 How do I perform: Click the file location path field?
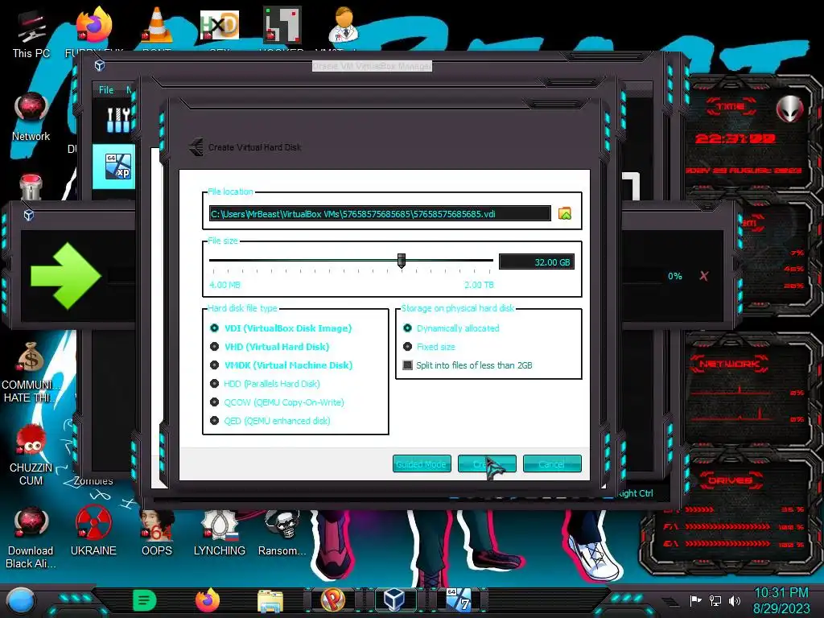[380, 214]
